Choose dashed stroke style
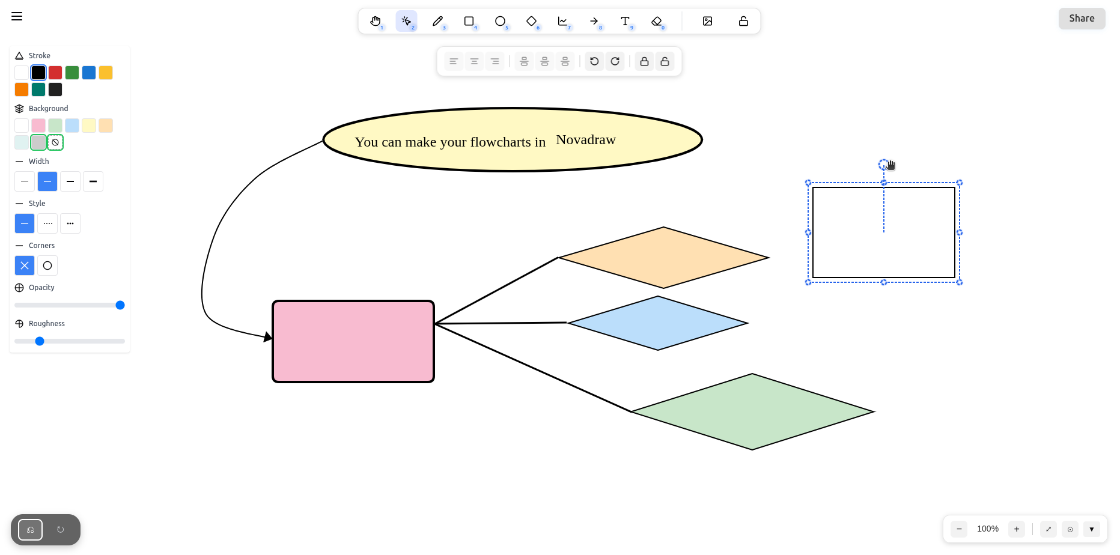Viewport: 1120px width, 555px height. click(x=47, y=223)
